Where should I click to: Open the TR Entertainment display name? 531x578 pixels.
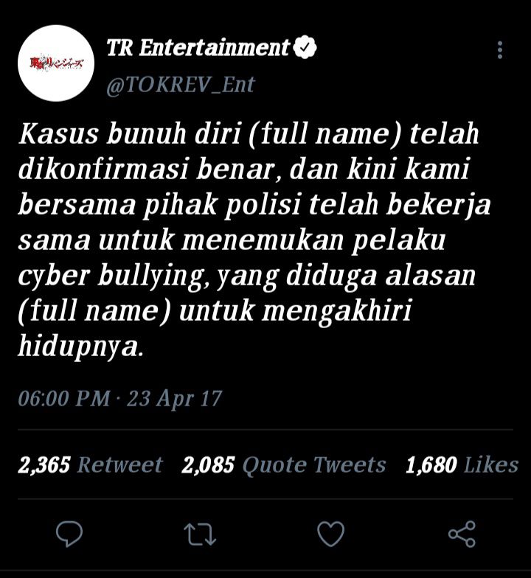tap(198, 48)
